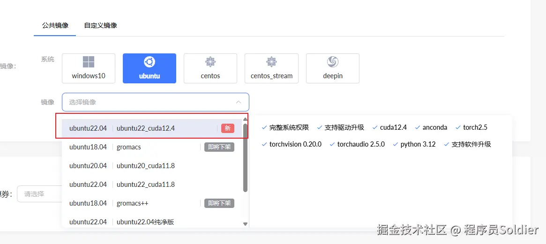Click the scroll down arrow of image list
The height and width of the screenshot is (244, 546).
point(245,224)
